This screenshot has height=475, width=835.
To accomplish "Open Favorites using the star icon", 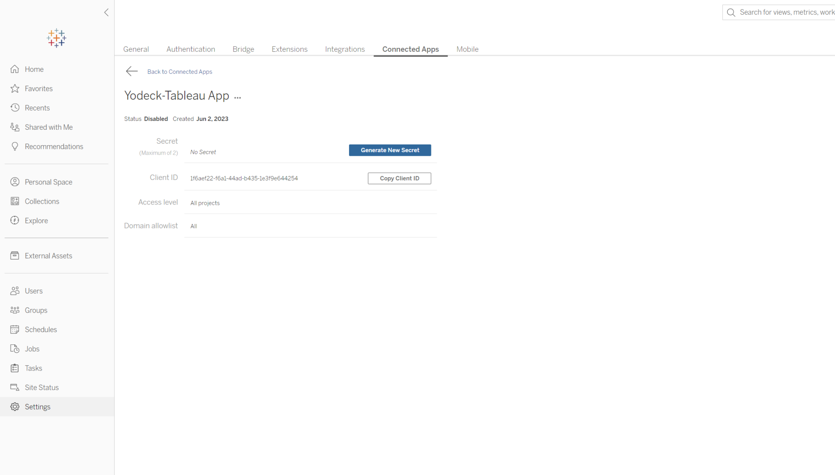I will coord(15,89).
